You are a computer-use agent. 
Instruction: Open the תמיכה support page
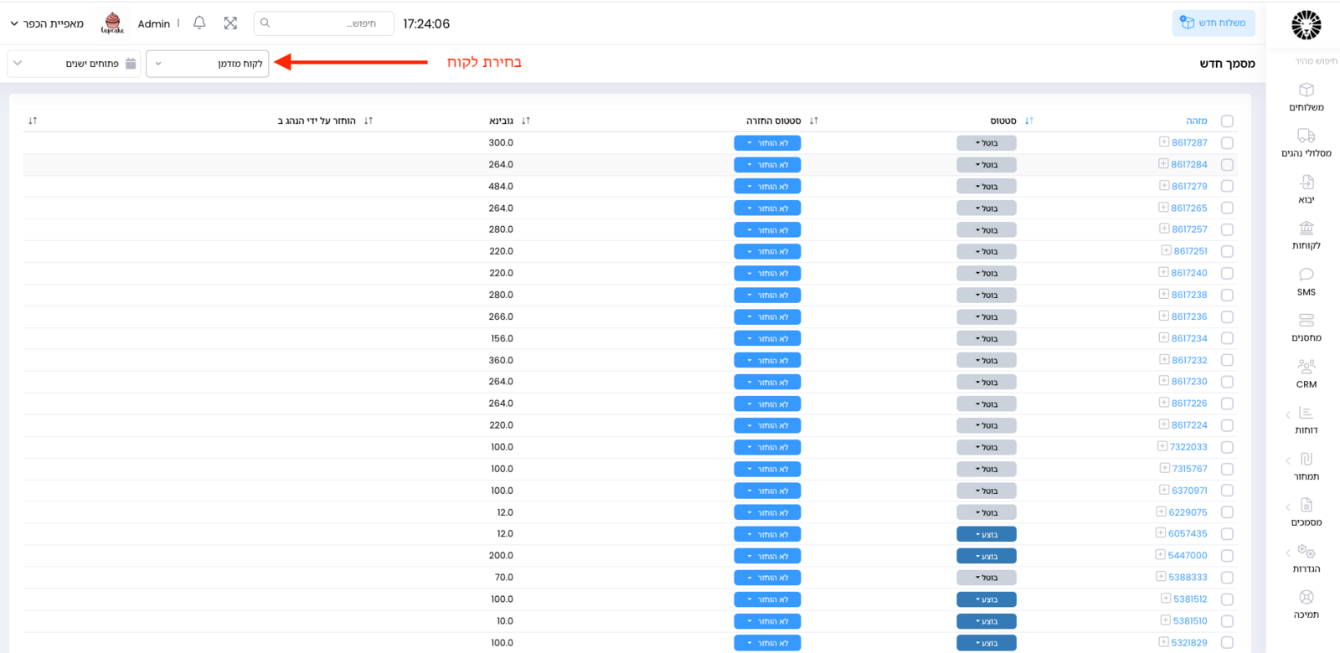pos(1306,604)
